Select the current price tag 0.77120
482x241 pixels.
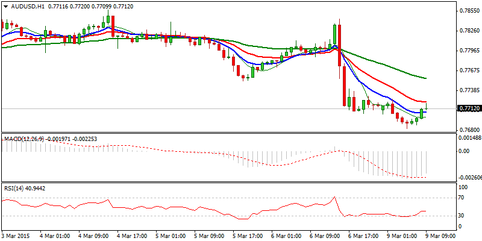[x=468, y=109]
